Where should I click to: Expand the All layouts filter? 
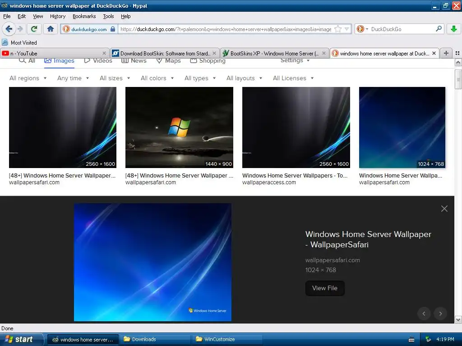[x=244, y=78]
